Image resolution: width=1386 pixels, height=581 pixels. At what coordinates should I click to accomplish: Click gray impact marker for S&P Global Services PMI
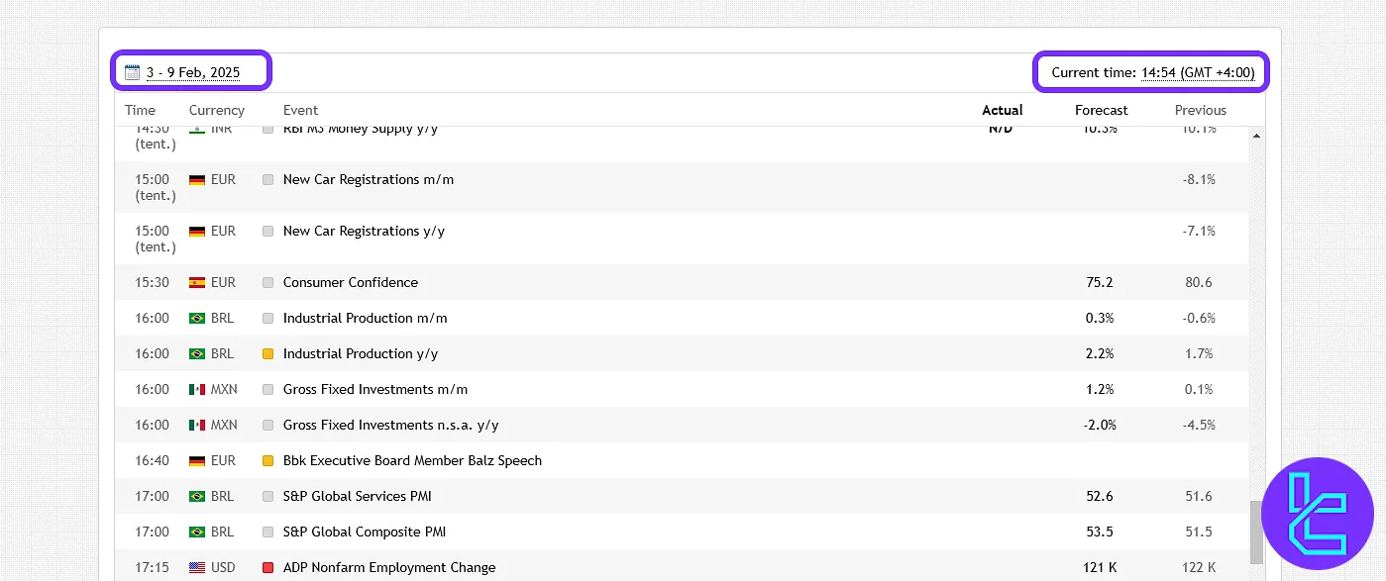tap(267, 496)
